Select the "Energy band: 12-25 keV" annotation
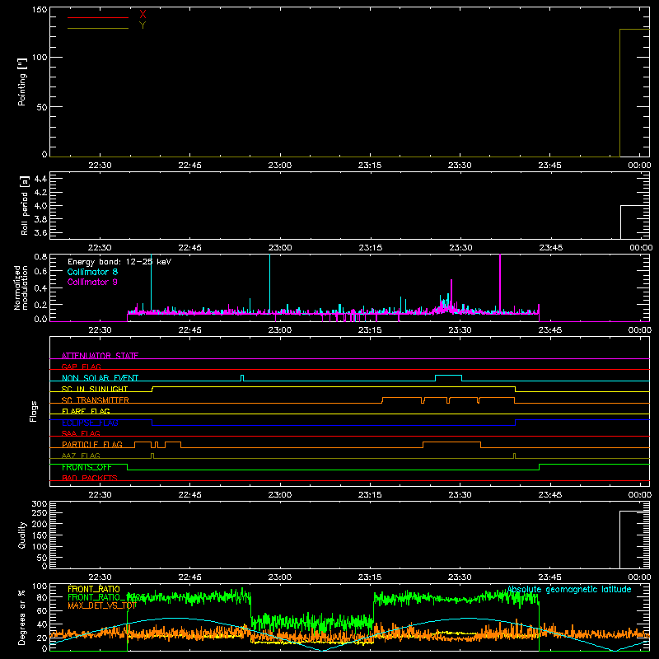This screenshot has width=659, height=659. (x=119, y=262)
